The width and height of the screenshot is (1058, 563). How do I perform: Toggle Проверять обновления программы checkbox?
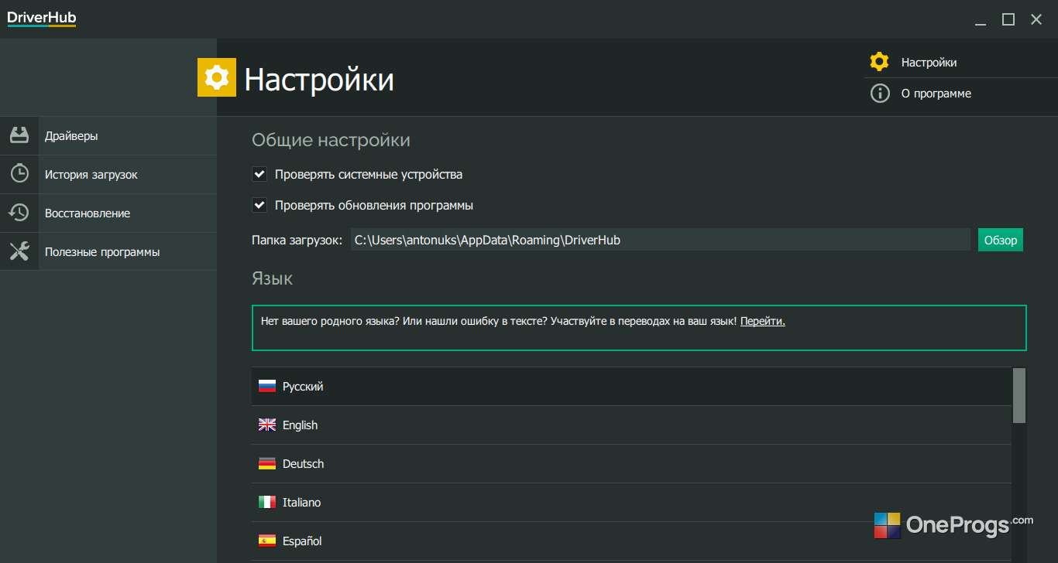pos(259,206)
